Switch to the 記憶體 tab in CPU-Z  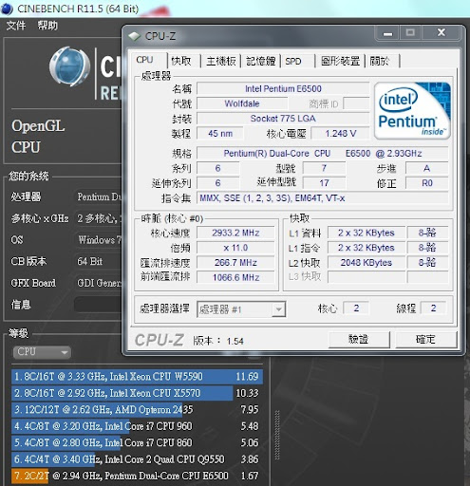point(261,61)
